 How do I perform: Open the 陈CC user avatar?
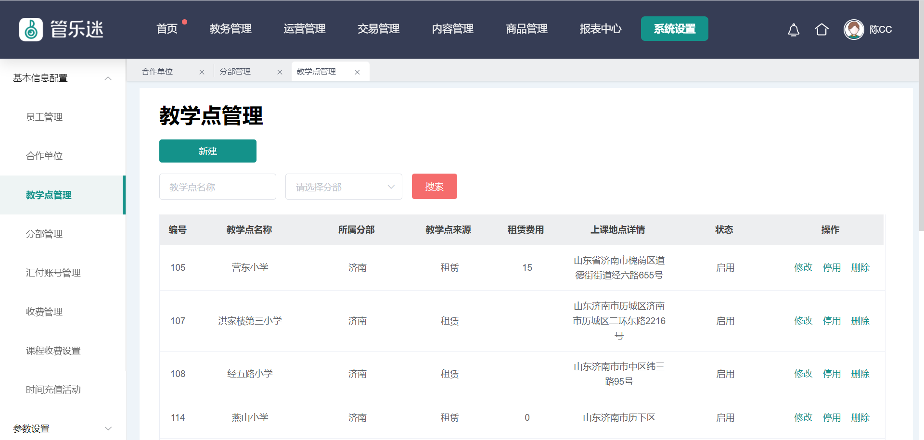coord(854,30)
